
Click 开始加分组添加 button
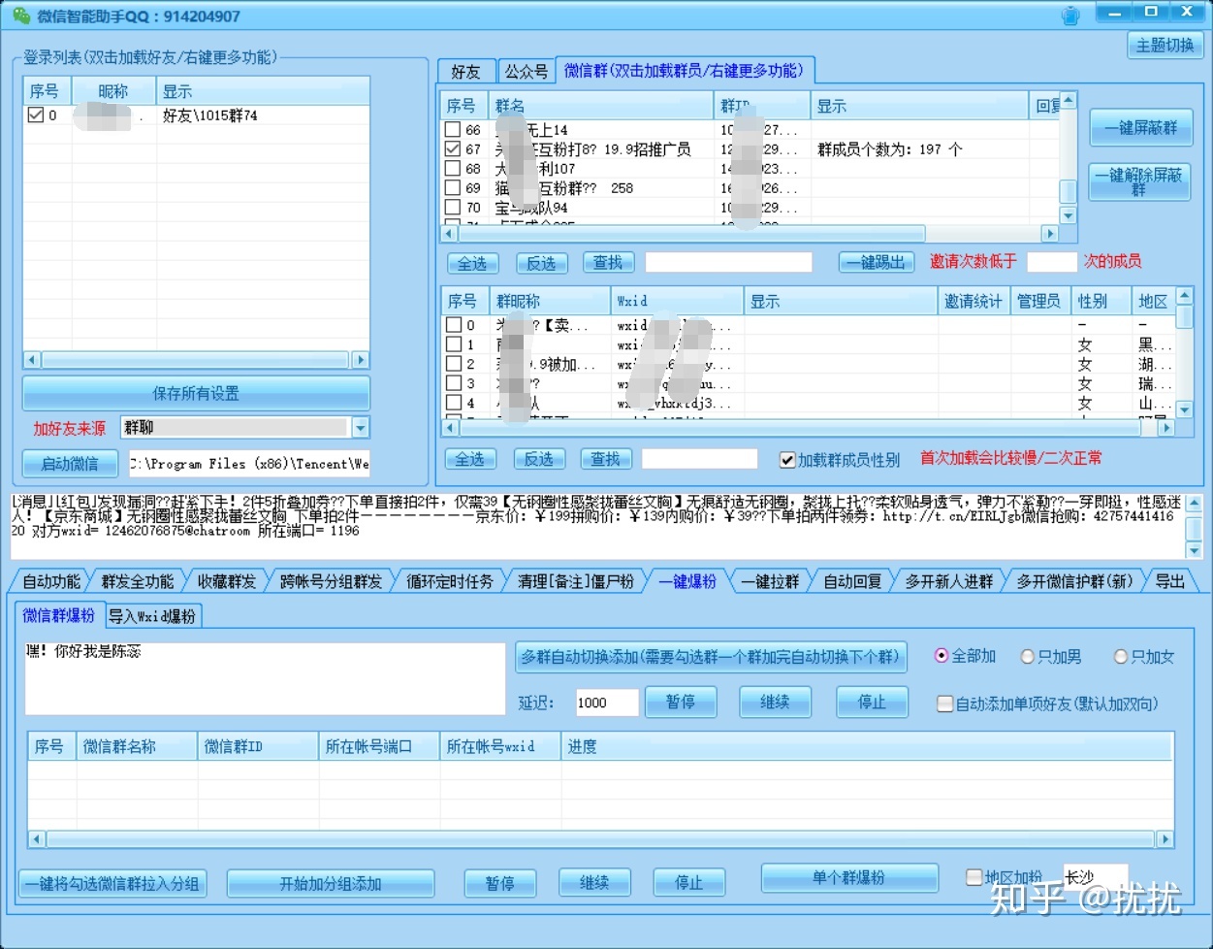[331, 884]
